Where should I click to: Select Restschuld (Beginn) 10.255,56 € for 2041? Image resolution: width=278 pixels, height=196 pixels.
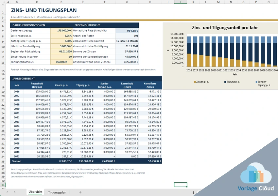[x=37, y=157]
